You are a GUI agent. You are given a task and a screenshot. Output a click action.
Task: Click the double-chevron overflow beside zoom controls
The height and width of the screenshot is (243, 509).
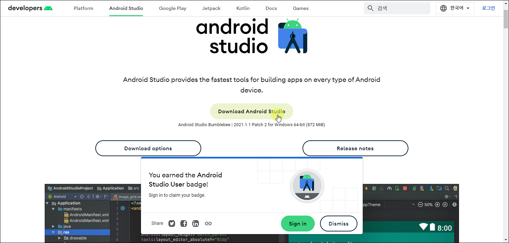coord(413,204)
